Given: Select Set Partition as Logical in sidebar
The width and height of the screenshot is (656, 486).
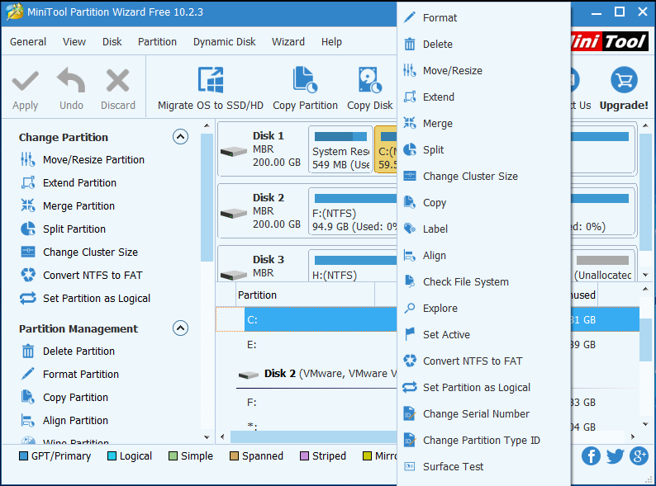Looking at the screenshot, I should 85,299.
